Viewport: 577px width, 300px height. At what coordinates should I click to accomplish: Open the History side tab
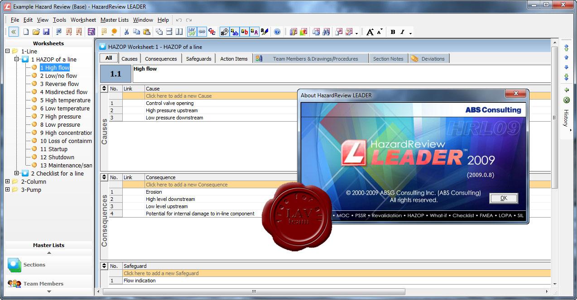coord(566,118)
